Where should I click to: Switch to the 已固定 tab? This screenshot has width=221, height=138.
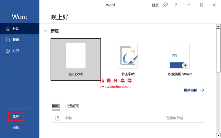(x=73, y=106)
